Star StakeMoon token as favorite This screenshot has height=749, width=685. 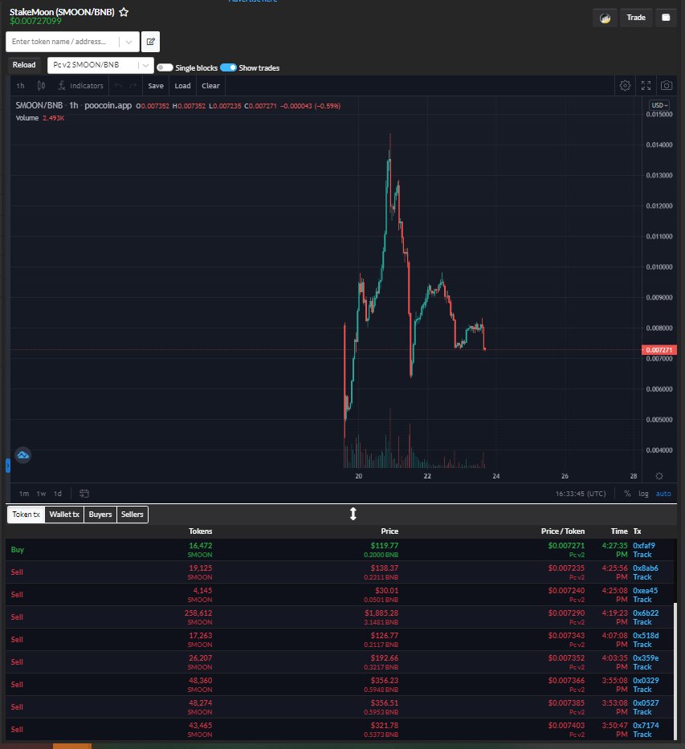pos(124,12)
